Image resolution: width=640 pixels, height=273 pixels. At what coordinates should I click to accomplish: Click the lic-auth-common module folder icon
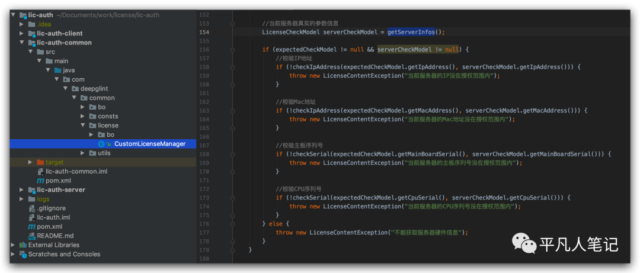point(31,43)
